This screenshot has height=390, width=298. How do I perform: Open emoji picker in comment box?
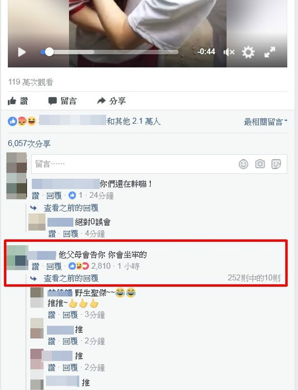click(x=243, y=164)
